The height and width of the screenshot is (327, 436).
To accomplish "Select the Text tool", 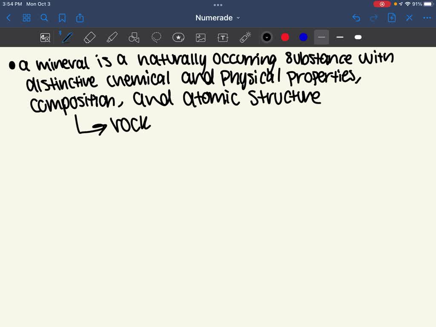I will click(x=223, y=37).
